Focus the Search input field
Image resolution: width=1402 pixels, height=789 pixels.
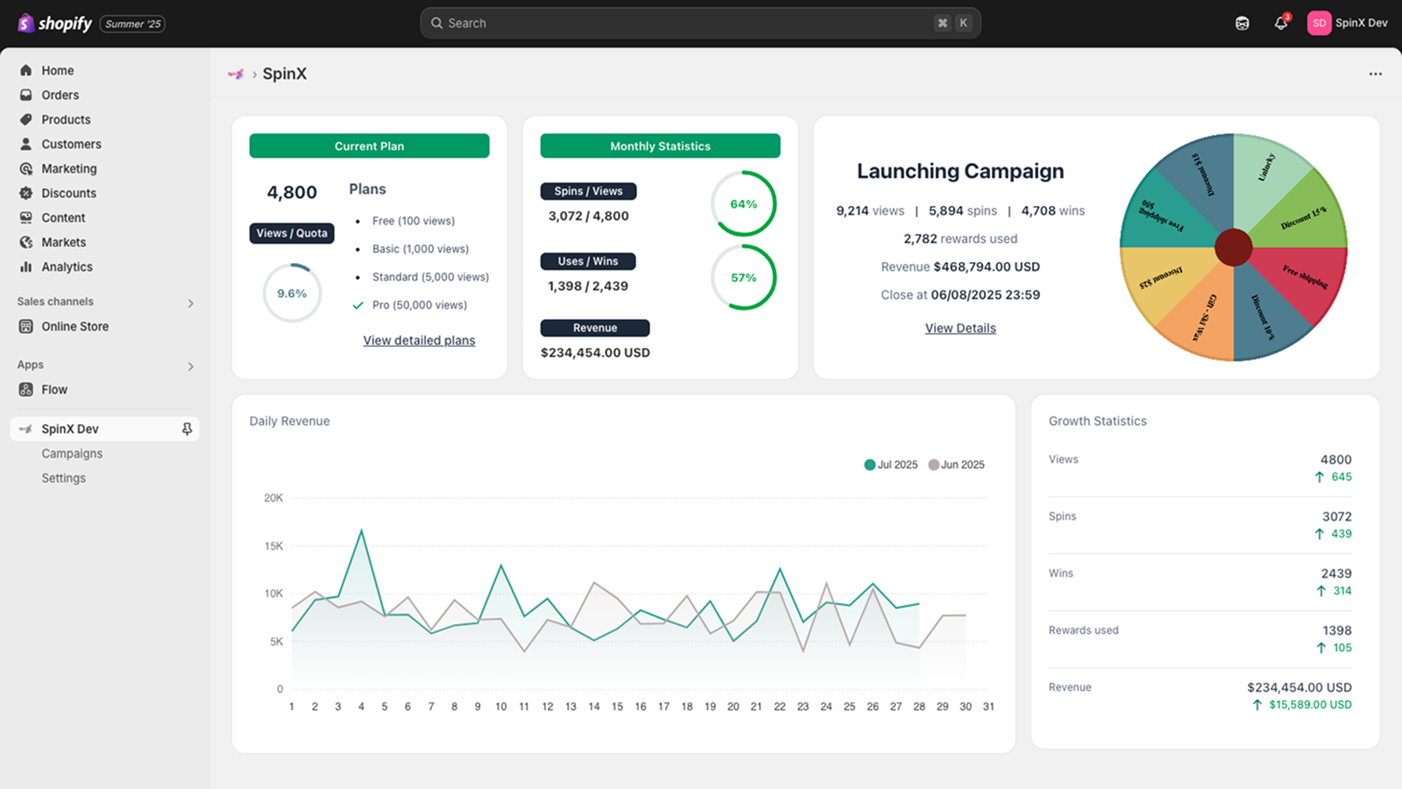[700, 24]
